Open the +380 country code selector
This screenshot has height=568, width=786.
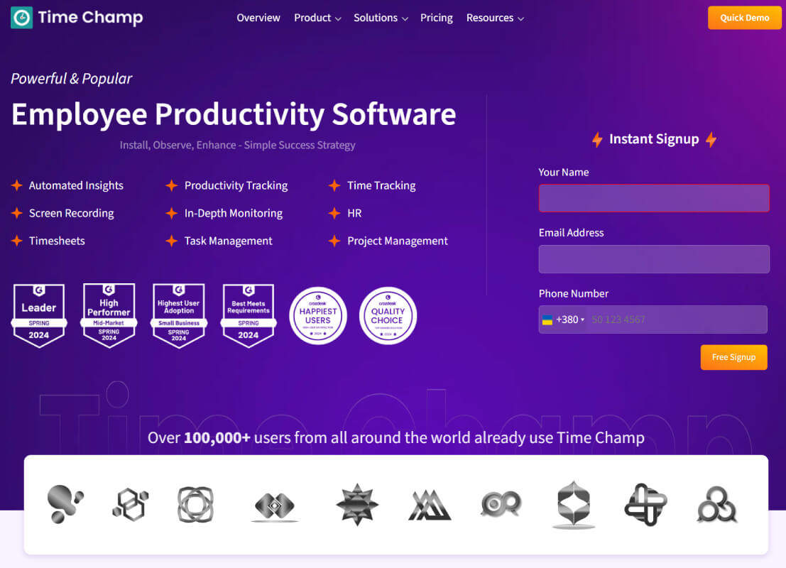point(563,319)
